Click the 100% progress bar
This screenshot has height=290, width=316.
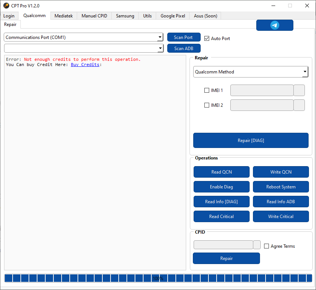pos(158,278)
